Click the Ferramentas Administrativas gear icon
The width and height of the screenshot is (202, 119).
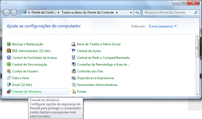(x=74, y=85)
